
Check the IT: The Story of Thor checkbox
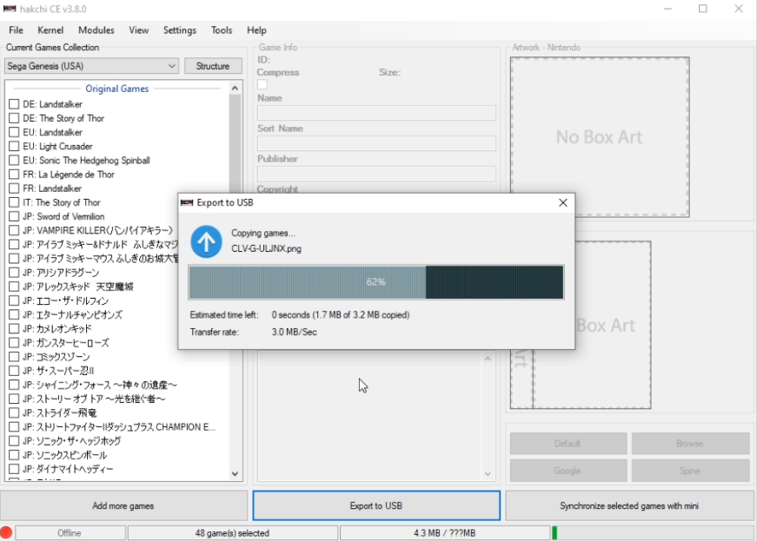(14, 202)
